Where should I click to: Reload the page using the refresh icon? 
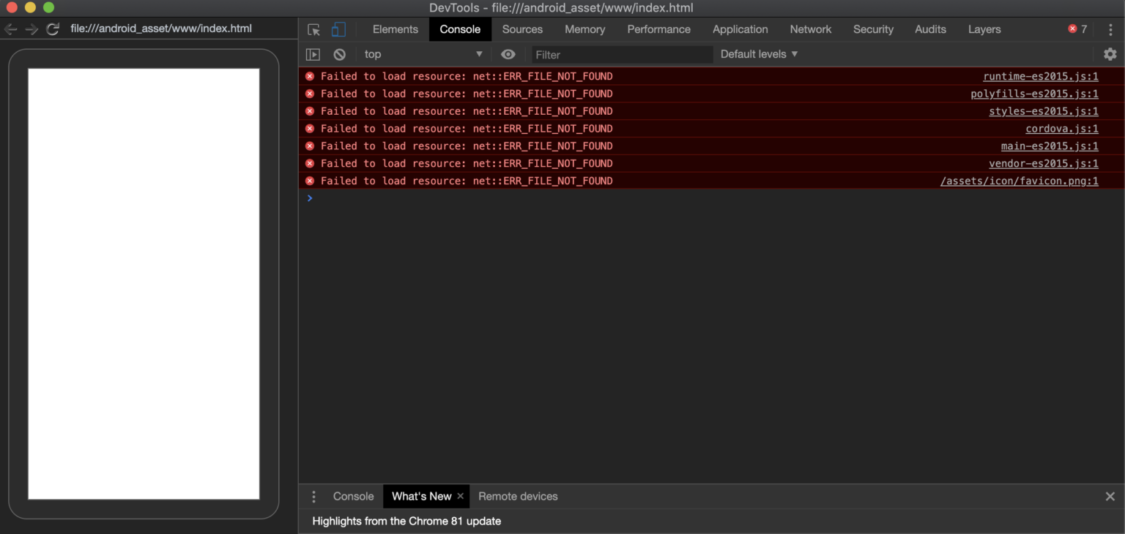click(53, 29)
